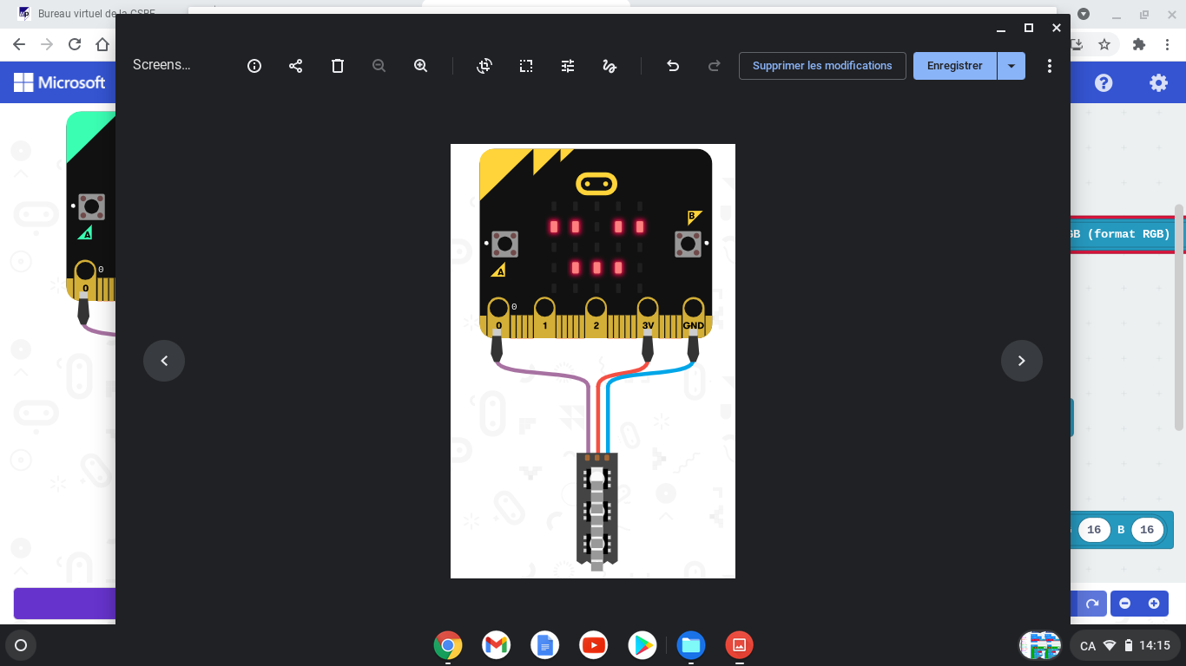Select the annotate draw tool
The height and width of the screenshot is (666, 1186).
click(x=609, y=66)
